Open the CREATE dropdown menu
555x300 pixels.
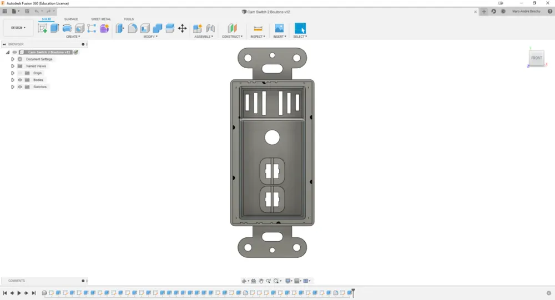73,37
